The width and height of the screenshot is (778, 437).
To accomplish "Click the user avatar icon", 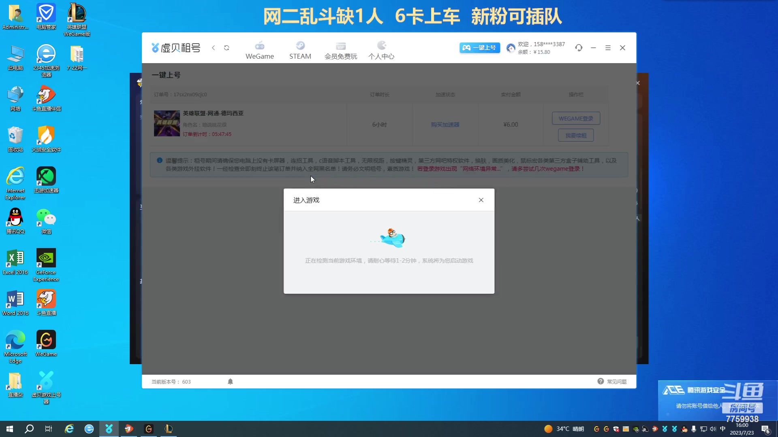I will coord(511,48).
